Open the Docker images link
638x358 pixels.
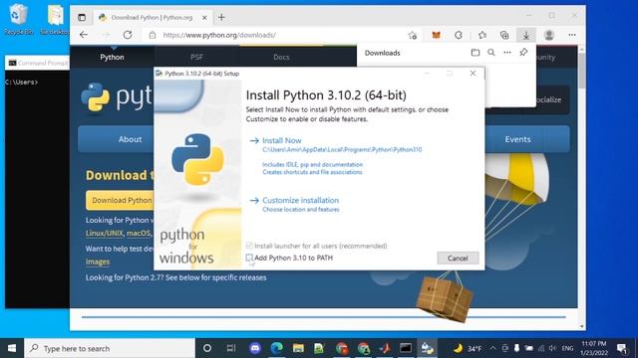98,262
